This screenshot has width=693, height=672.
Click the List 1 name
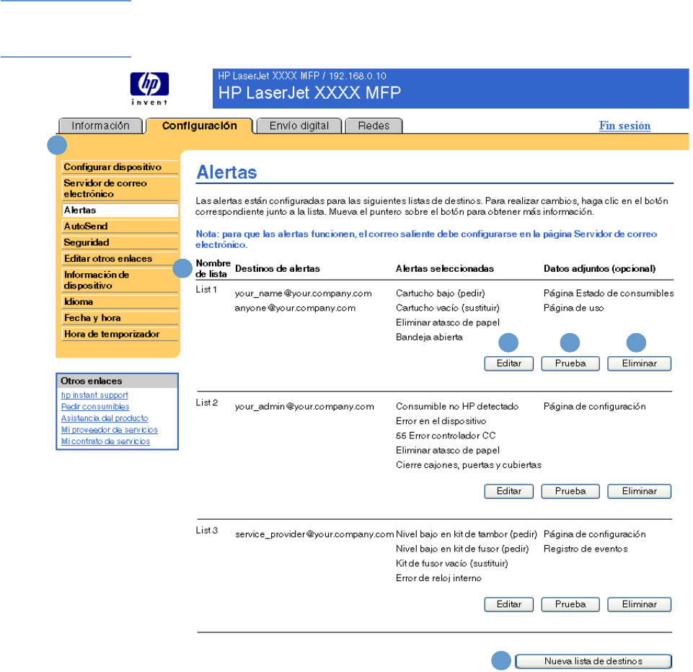tap(206, 289)
